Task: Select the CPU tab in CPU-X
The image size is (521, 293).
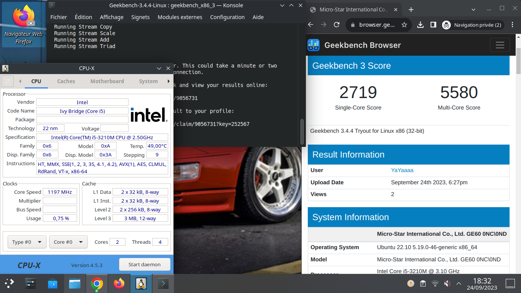Action: 36,81
